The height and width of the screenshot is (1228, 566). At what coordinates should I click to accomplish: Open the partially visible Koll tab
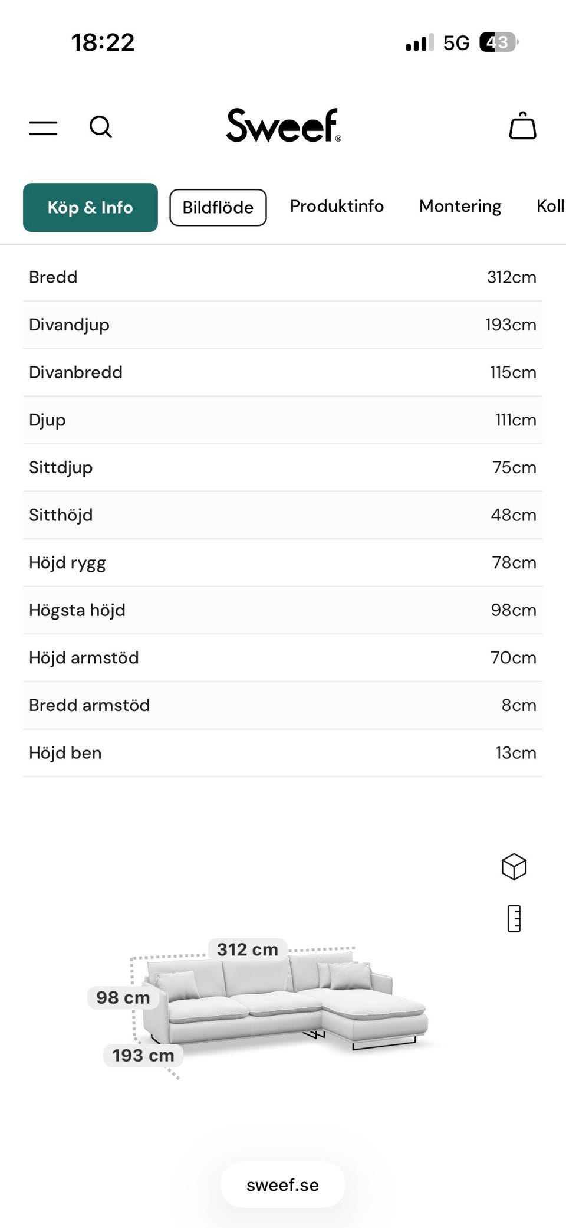point(550,206)
